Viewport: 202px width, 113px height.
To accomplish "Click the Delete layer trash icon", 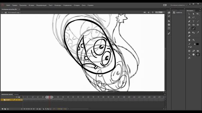I will pyautogui.click(x=8, y=109).
